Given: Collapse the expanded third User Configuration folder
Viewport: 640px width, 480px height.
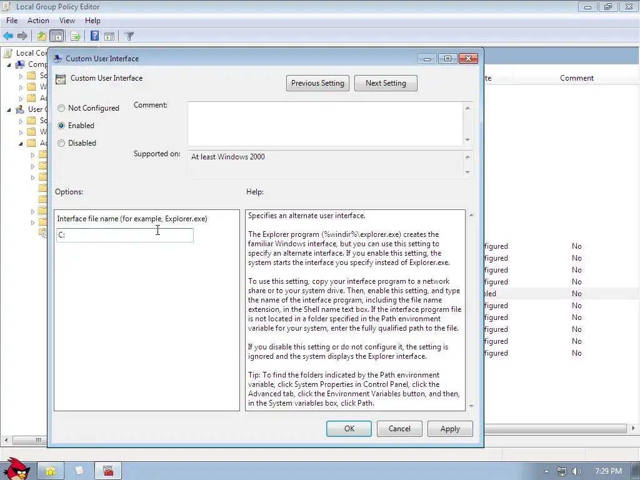Looking at the screenshot, I should click(21, 144).
